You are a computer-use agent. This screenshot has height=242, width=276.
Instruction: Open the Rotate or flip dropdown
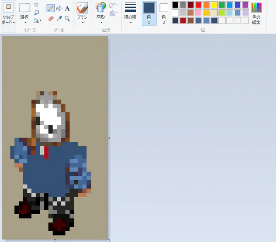[37, 20]
